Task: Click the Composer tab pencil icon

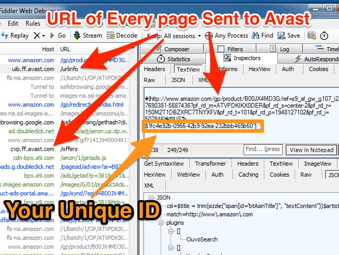Action: point(158,49)
